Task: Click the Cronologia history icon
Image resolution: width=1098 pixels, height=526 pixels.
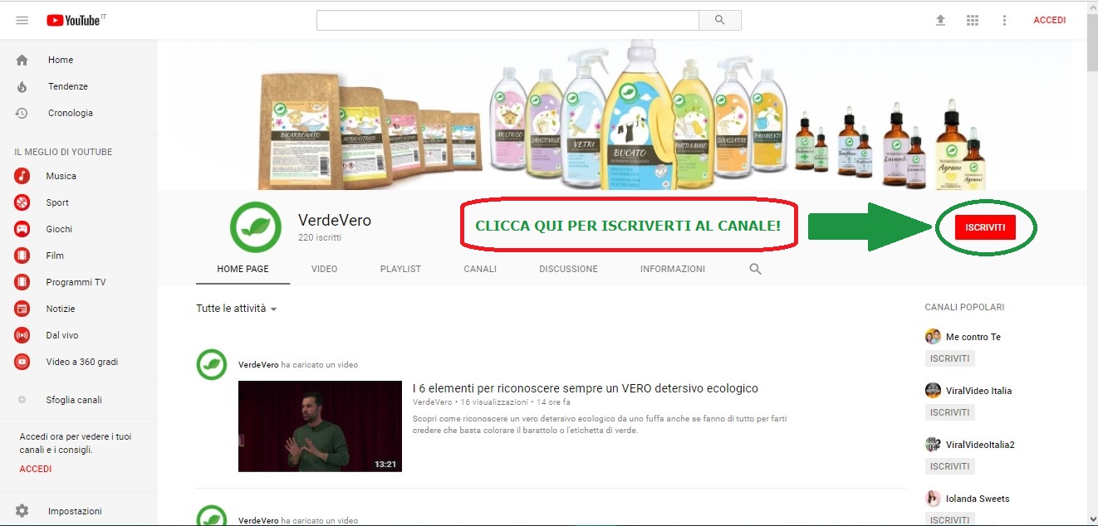Action: tap(22, 113)
